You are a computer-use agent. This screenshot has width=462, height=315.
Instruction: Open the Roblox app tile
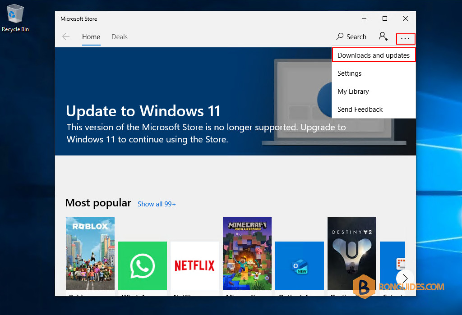coord(90,254)
